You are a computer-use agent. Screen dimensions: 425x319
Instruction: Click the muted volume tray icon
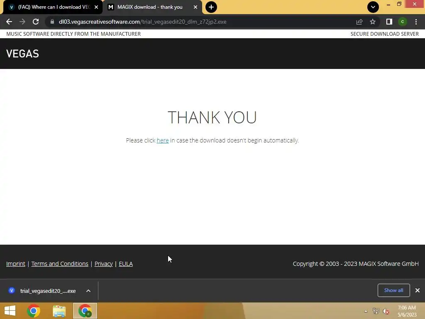coord(386,311)
